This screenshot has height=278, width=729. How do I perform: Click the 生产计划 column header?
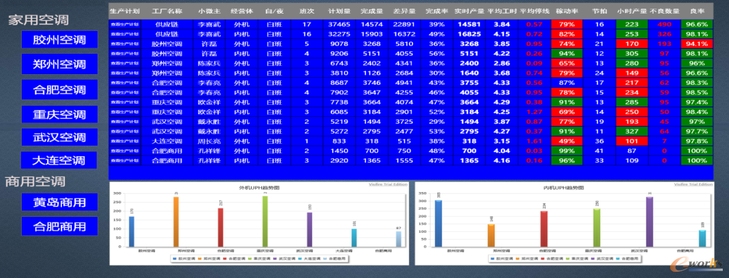pos(124,11)
